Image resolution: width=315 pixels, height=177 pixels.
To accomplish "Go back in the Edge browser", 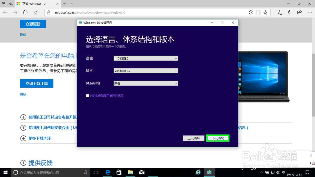I will [x=5, y=13].
